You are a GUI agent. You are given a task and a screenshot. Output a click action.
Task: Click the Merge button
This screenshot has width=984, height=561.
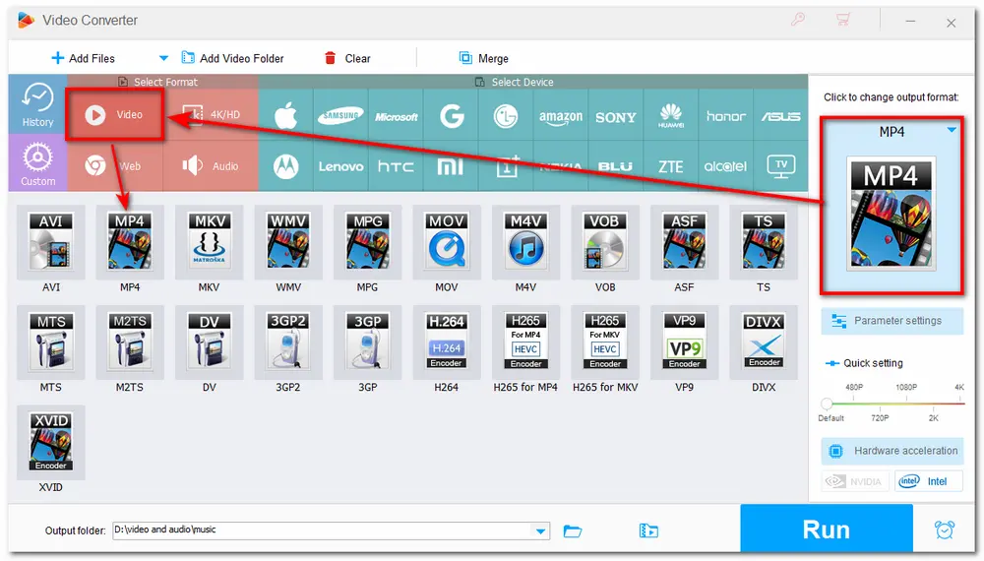coord(484,58)
